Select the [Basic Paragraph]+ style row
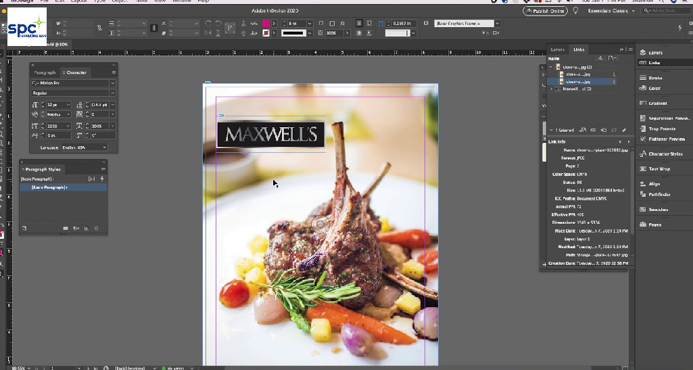The width and height of the screenshot is (693, 370). [63, 187]
